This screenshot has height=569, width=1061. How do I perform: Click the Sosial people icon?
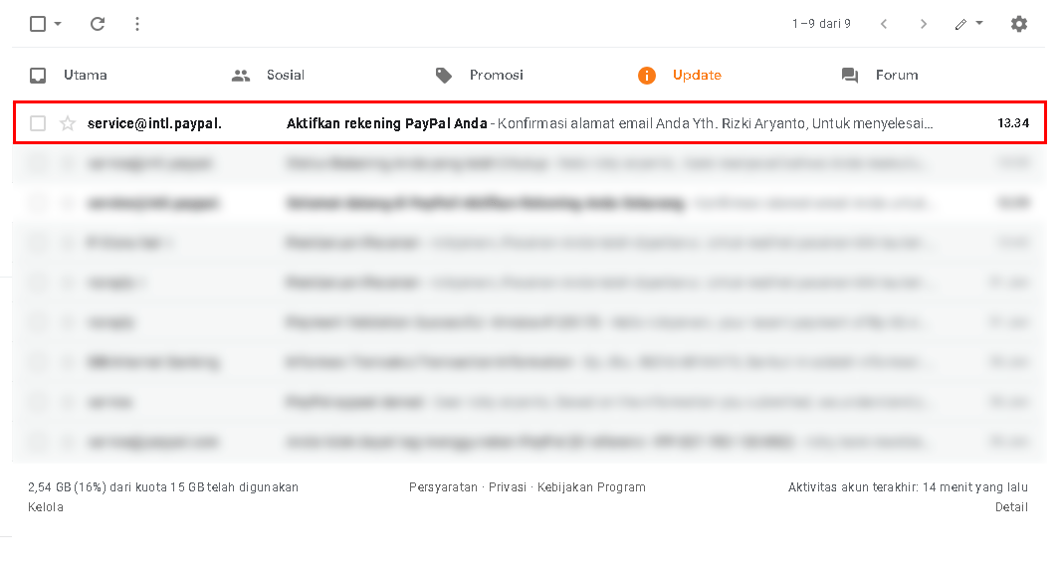[x=241, y=76]
